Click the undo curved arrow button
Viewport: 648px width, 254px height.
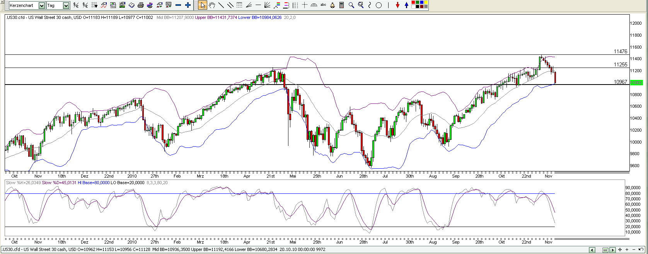(641, 249)
